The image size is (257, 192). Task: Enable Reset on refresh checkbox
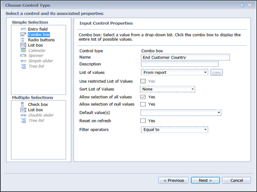[143, 121]
